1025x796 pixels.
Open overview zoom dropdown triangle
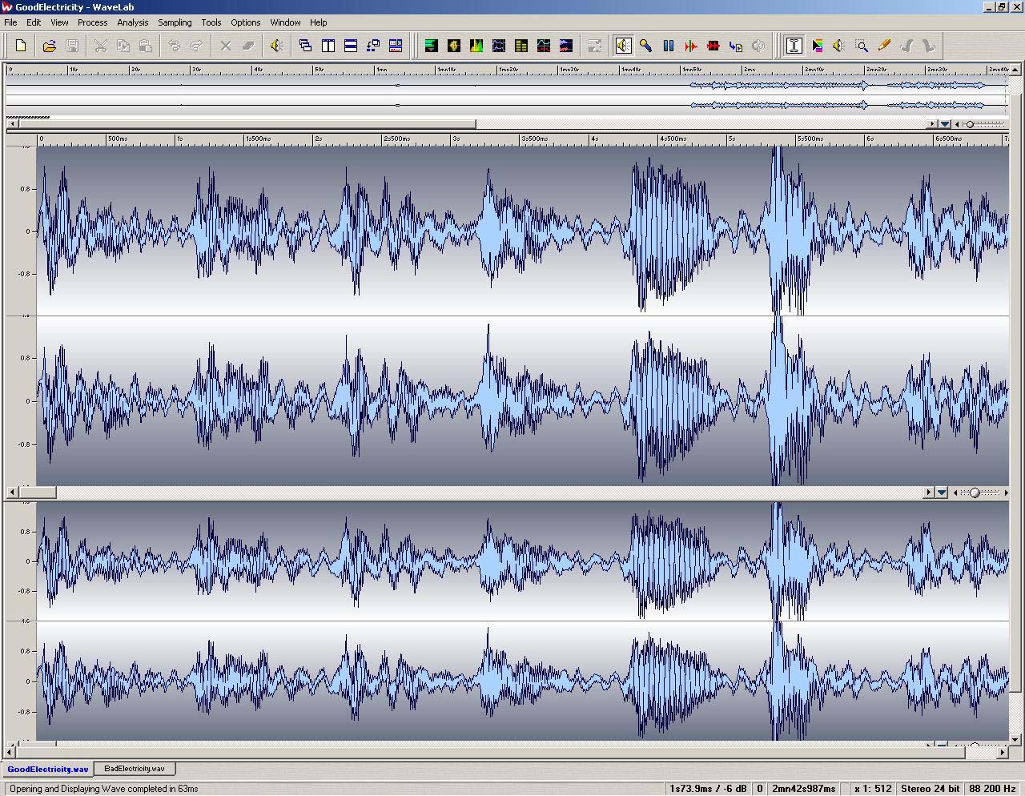(946, 124)
